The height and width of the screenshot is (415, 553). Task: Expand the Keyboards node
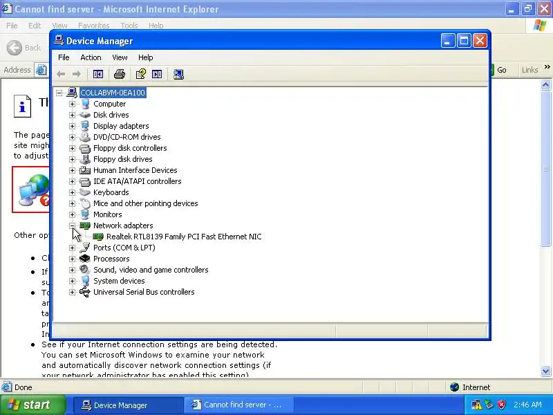pos(72,192)
